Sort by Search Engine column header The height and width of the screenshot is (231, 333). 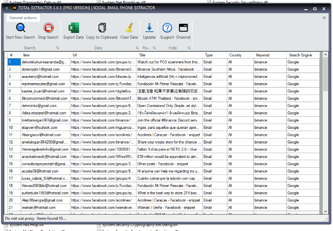point(303,55)
